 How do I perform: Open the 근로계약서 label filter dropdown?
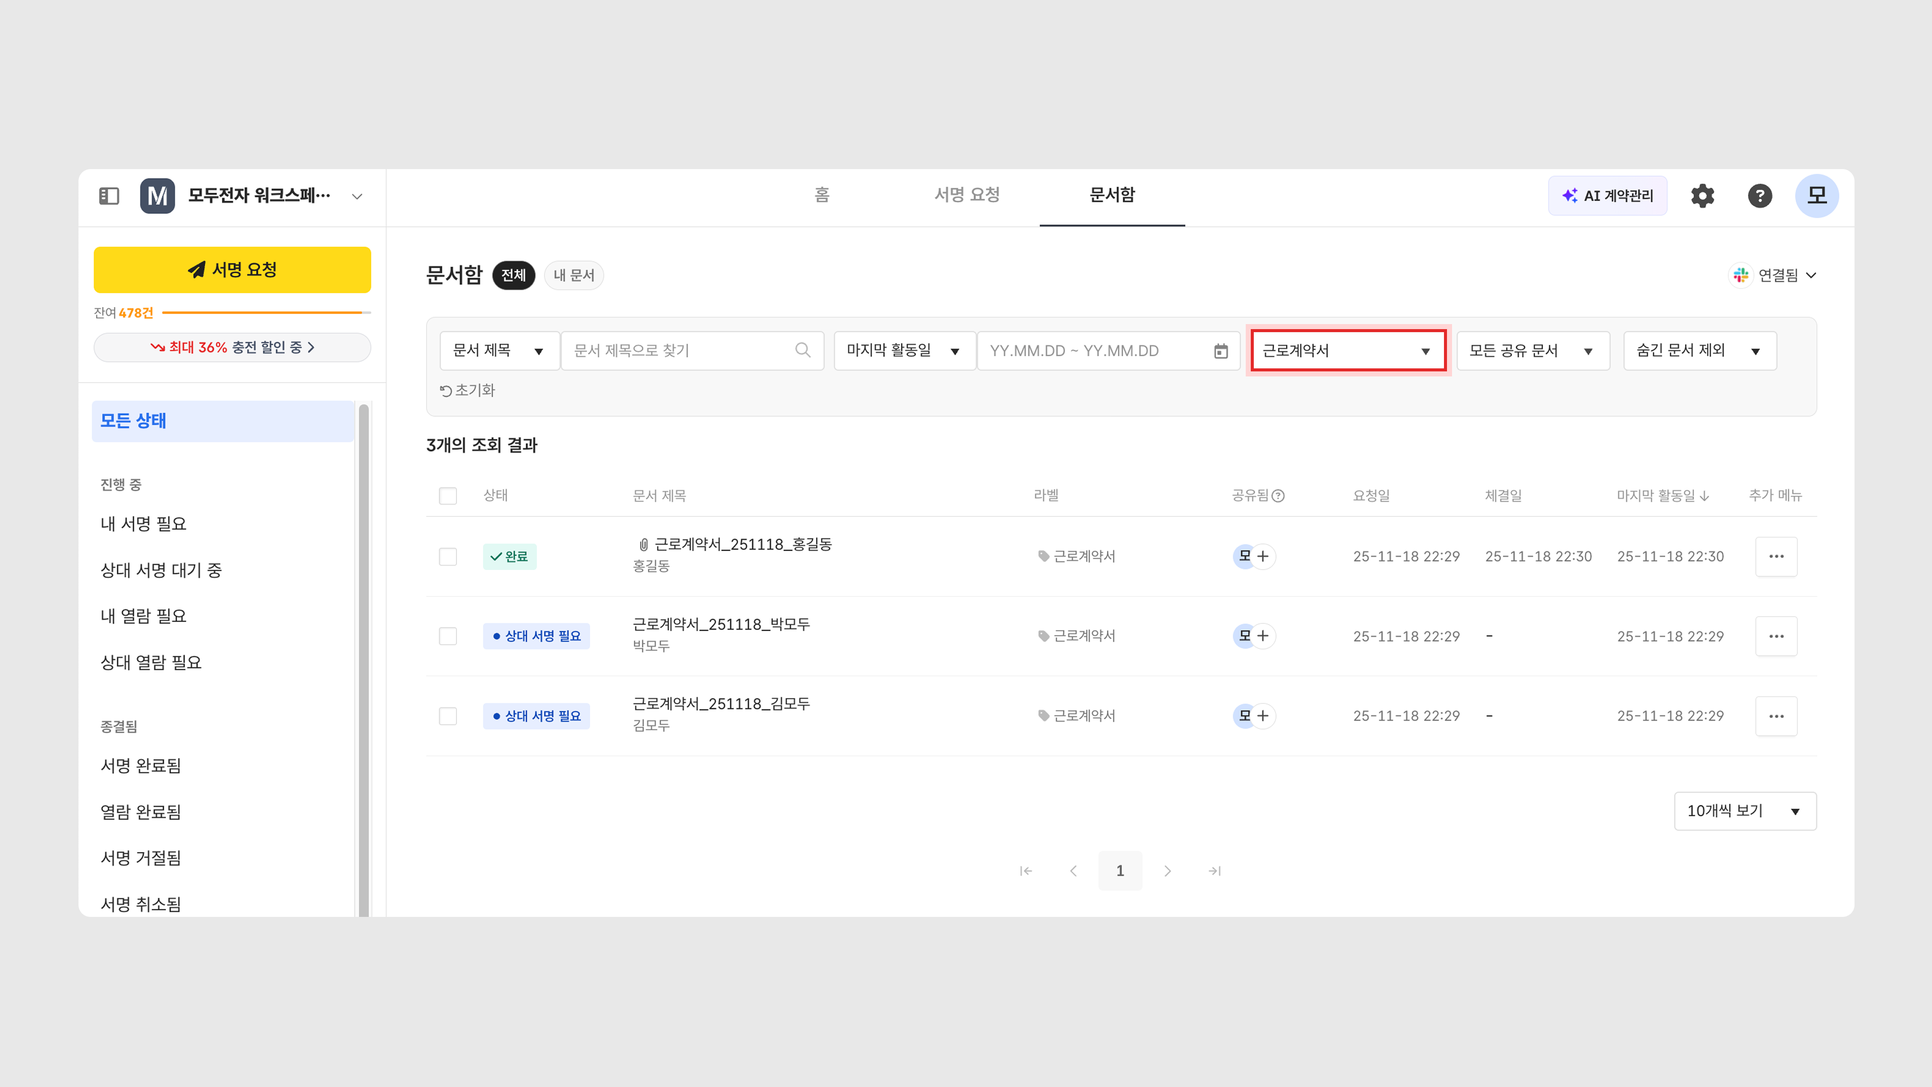(1348, 351)
